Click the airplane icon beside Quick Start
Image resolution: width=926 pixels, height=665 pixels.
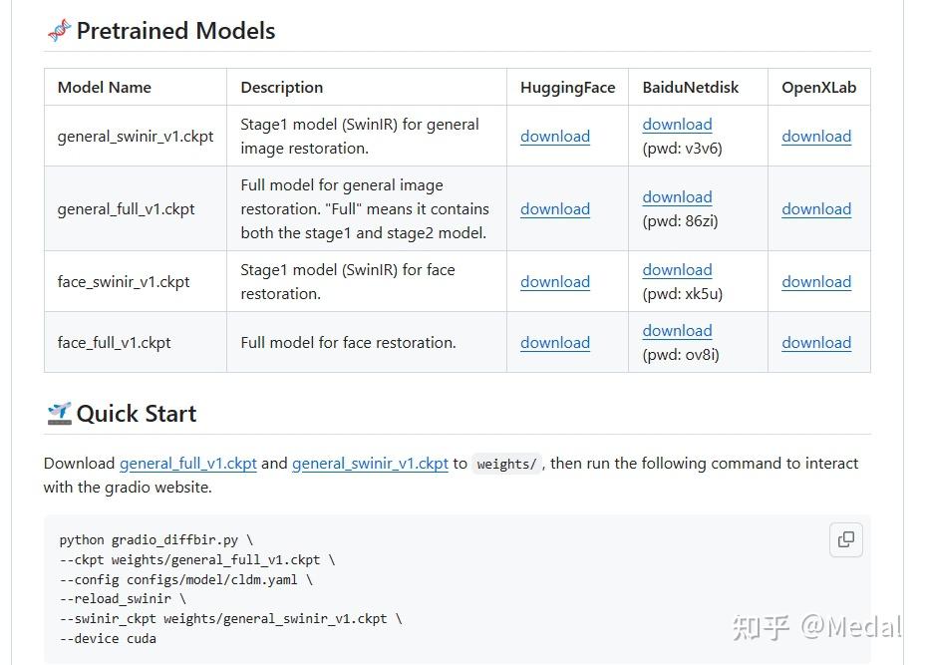pyautogui.click(x=59, y=414)
